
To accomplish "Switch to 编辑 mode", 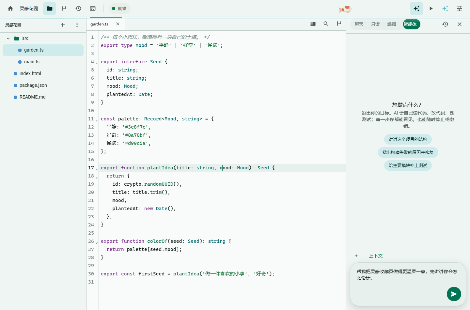I will point(392,24).
